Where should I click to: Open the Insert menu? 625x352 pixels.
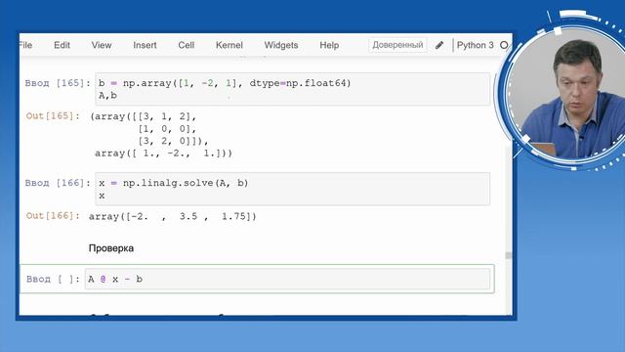(x=145, y=45)
